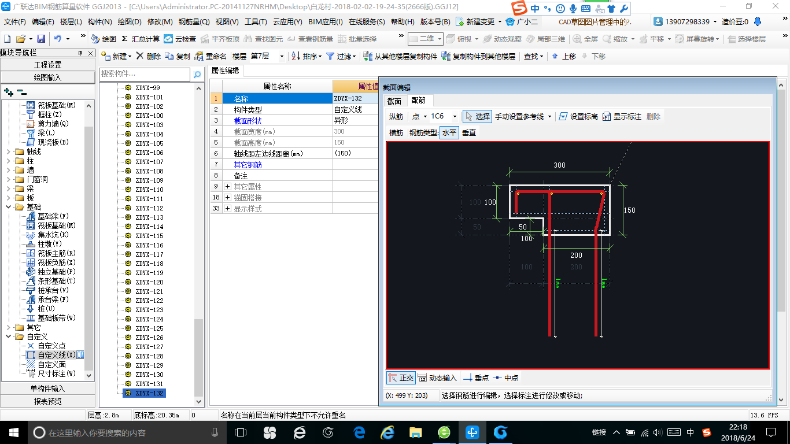Open the 过滤 filter menu
The height and width of the screenshot is (444, 790).
[x=342, y=56]
